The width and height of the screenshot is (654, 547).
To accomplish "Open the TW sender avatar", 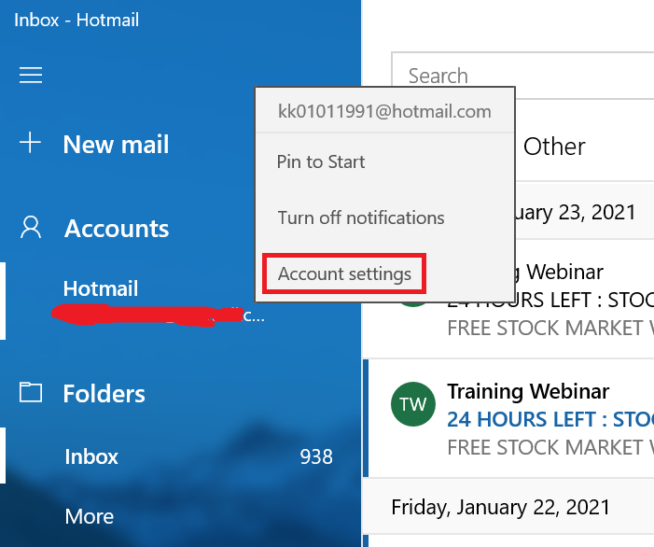I will click(x=413, y=404).
